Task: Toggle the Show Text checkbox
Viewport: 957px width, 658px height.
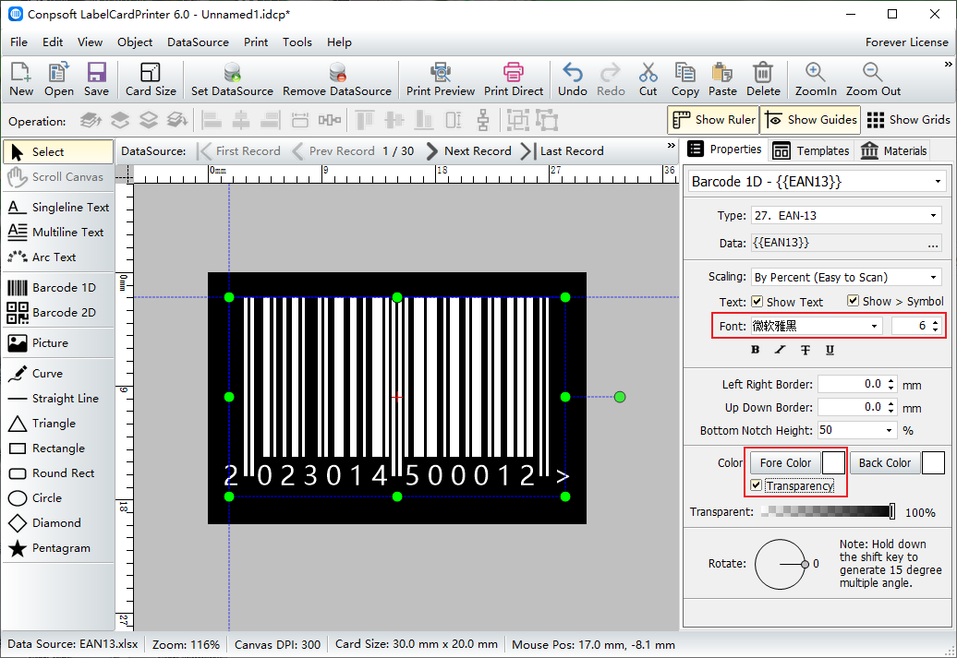Action: (x=757, y=301)
